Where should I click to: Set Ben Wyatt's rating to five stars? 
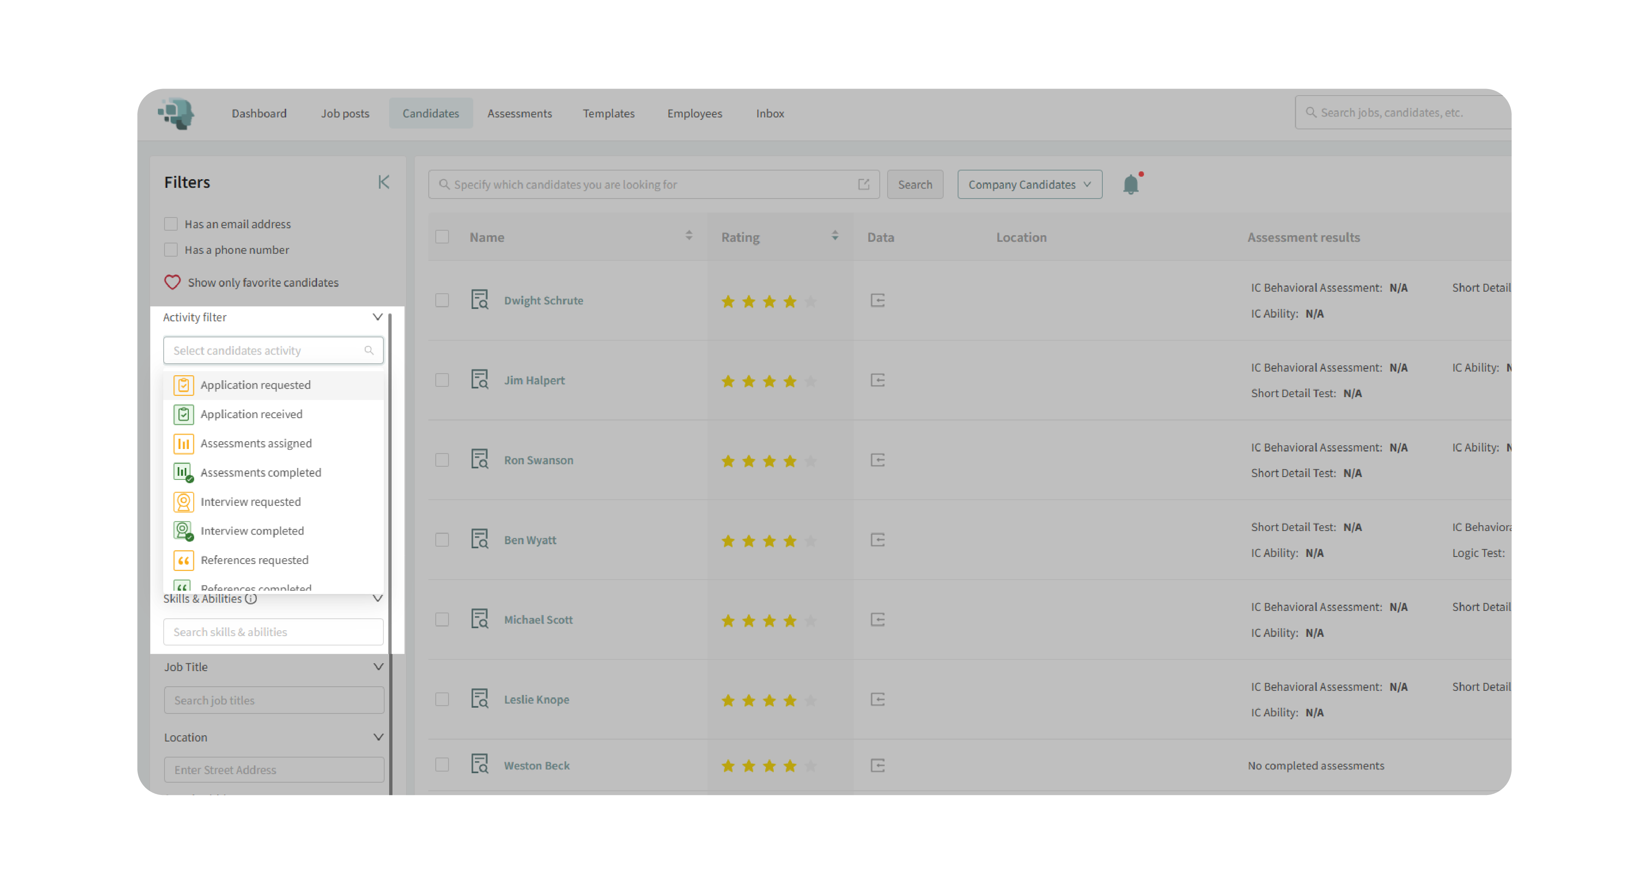click(x=810, y=540)
